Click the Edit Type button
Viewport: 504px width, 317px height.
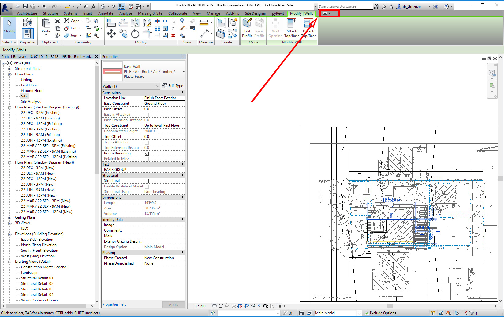point(173,86)
